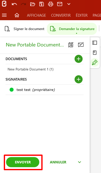Expand the quick access toolbar chevron
The height and width of the screenshot is (173, 101).
(69, 4)
